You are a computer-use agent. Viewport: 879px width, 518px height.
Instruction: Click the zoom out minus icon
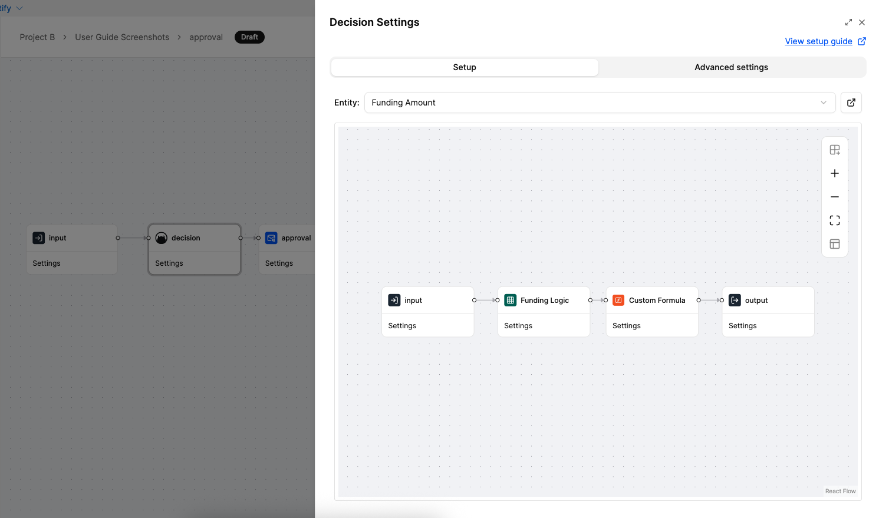[835, 197]
